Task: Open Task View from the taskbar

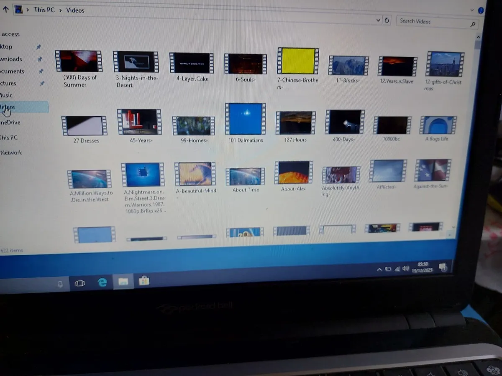Action: tap(80, 283)
